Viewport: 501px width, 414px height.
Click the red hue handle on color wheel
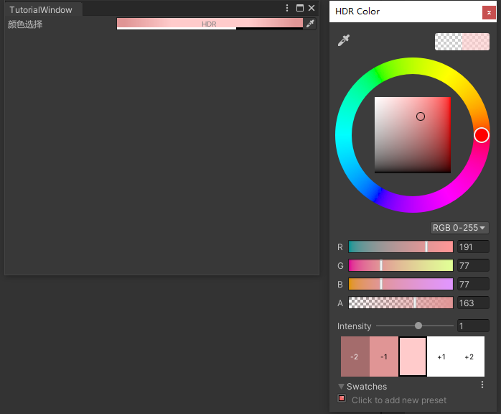click(481, 135)
